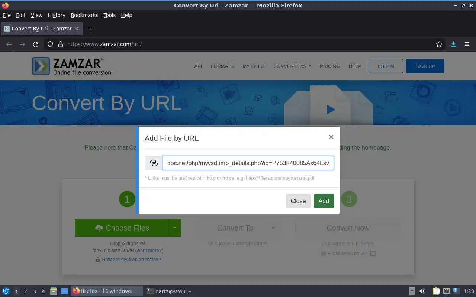Click the blue desktop icon in taskbar

pyautogui.click(x=64, y=291)
